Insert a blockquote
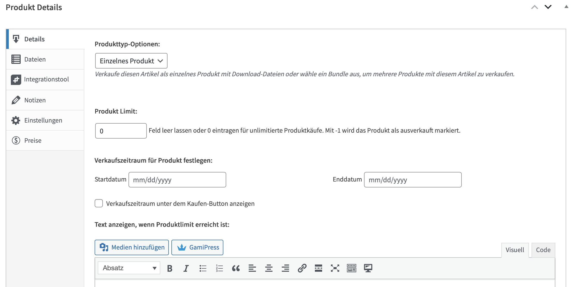Screen dimensions: 576x287 coord(236,268)
